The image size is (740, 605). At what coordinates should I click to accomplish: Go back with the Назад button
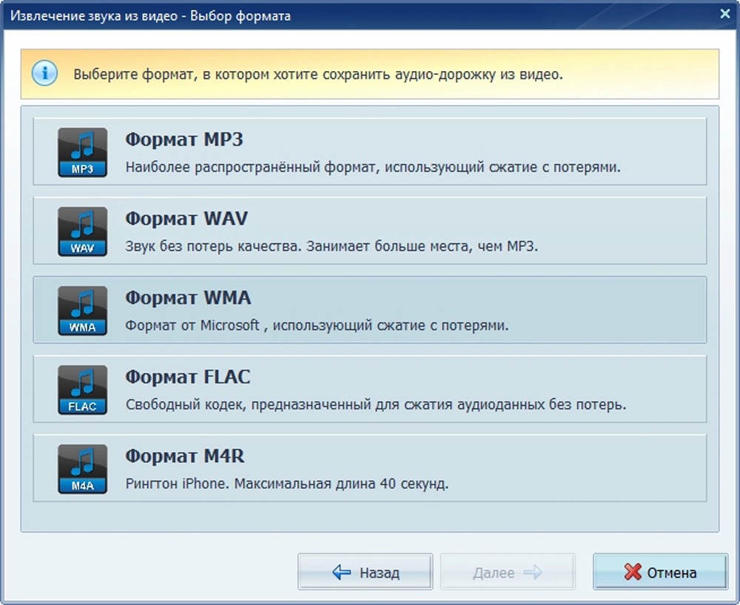coord(366,572)
